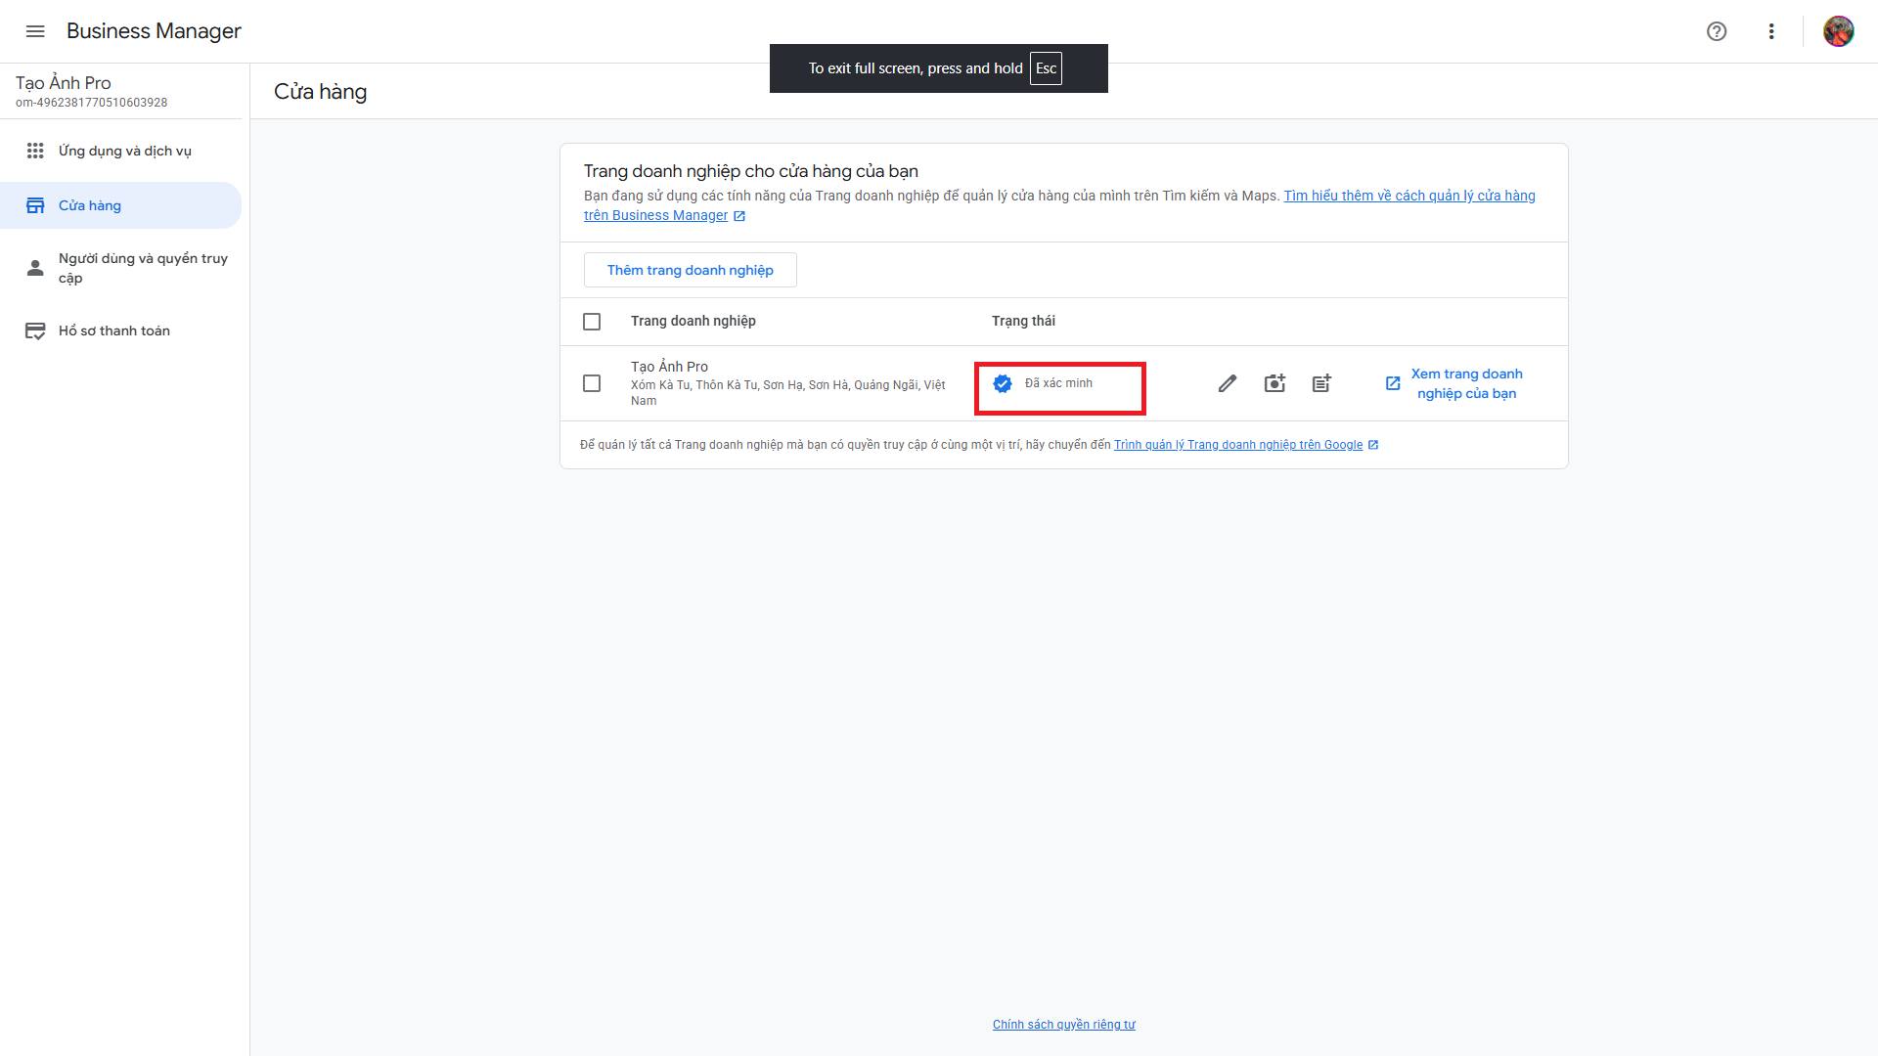Click Thêm trang doanh nghiệp button
This screenshot has width=1878, height=1056.
690,270
